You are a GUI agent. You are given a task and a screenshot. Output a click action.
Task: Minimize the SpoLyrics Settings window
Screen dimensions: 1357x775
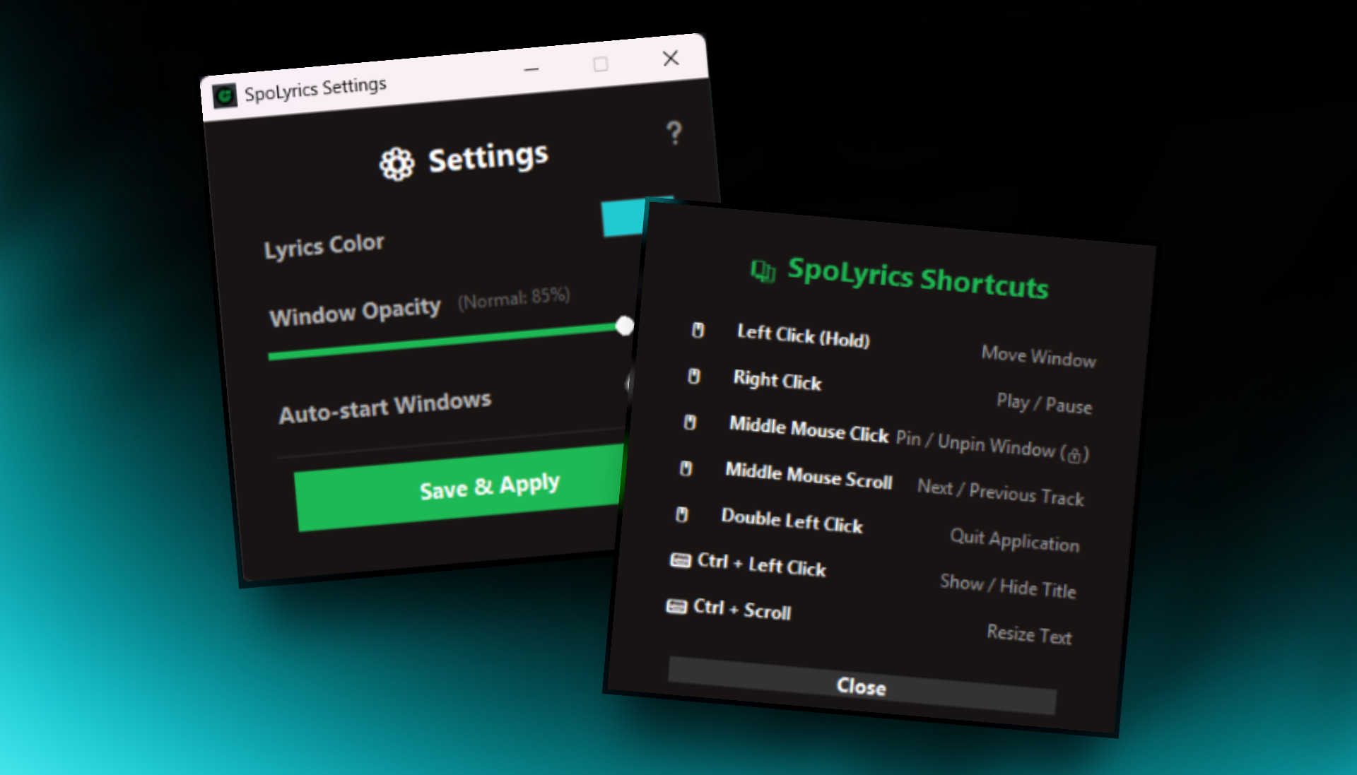531,69
